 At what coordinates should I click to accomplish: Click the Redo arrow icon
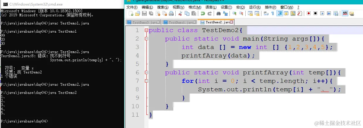click(x=209, y=13)
